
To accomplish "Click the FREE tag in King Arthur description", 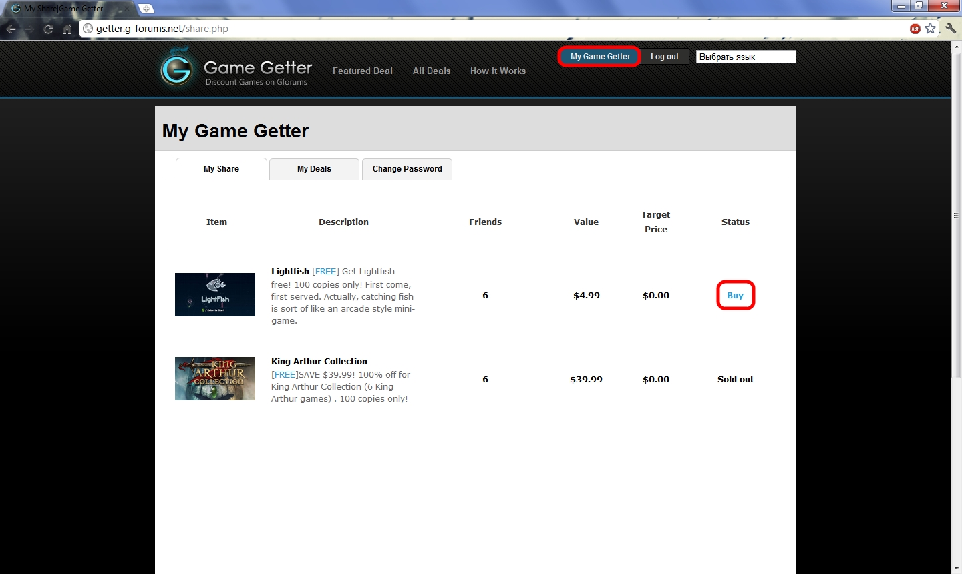I will click(x=285, y=374).
